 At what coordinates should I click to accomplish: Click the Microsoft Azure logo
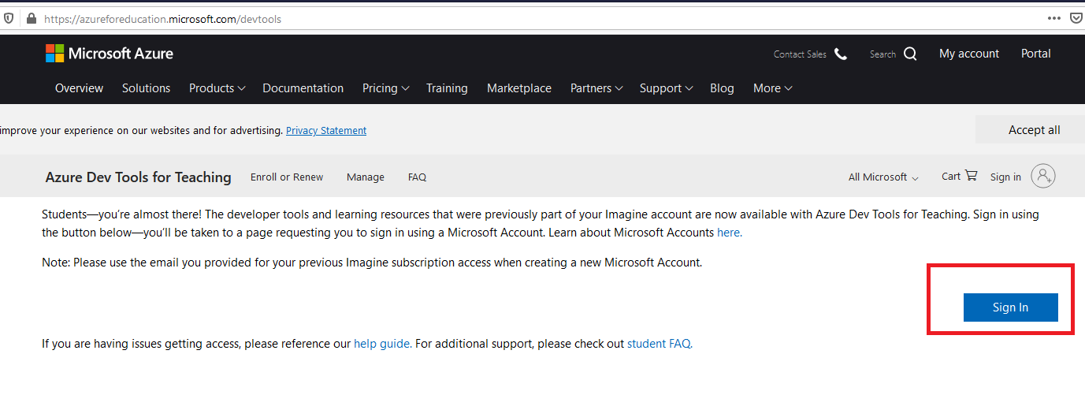[110, 54]
